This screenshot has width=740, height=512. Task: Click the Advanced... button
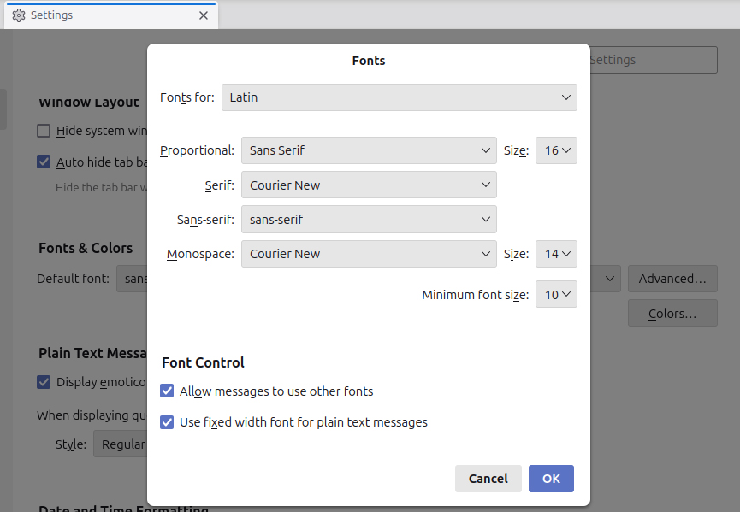672,279
